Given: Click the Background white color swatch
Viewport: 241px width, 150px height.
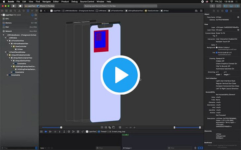Looking at the screenshot, I should (217, 48).
